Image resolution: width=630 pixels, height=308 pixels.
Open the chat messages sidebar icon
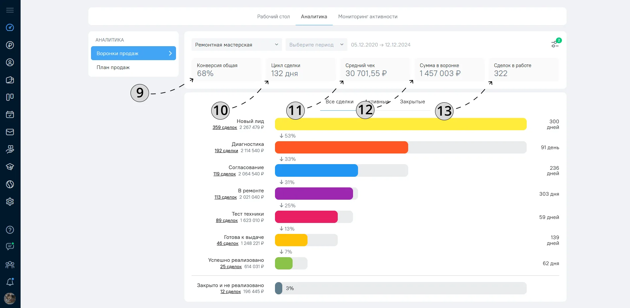pyautogui.click(x=10, y=247)
